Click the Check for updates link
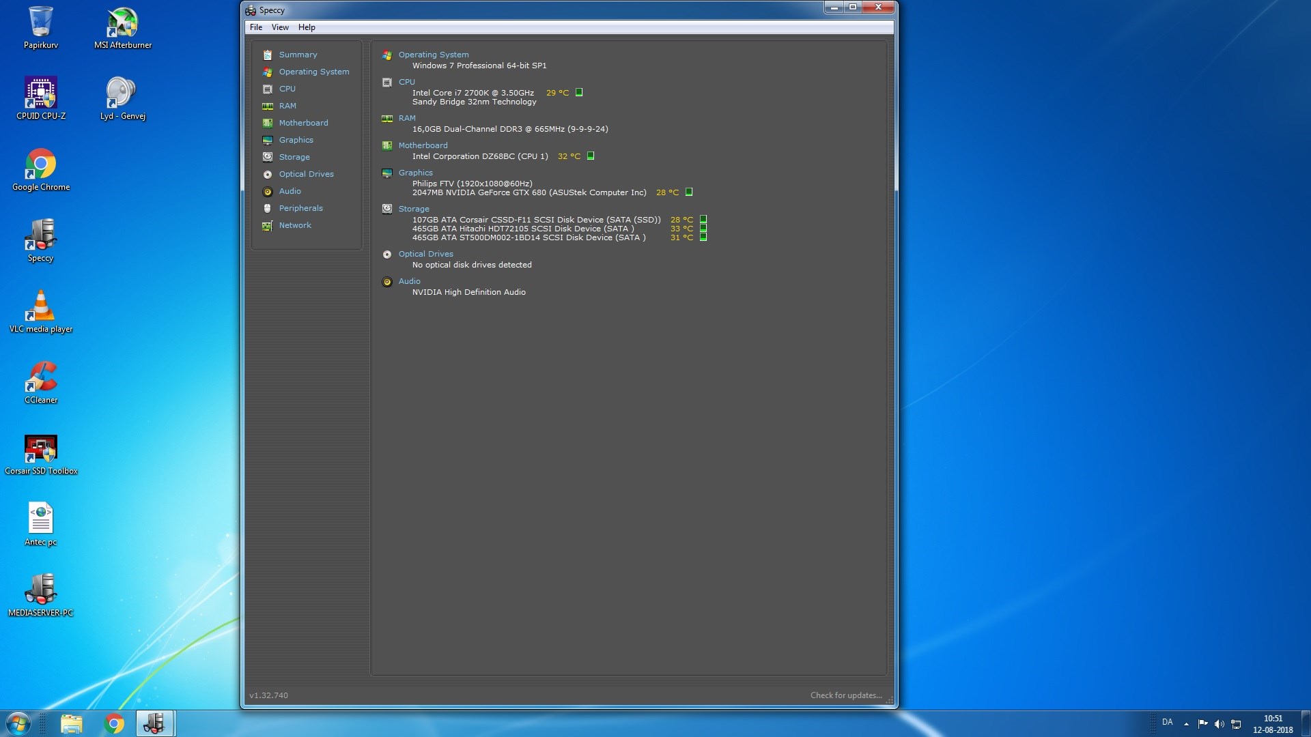1311x737 pixels. point(846,695)
